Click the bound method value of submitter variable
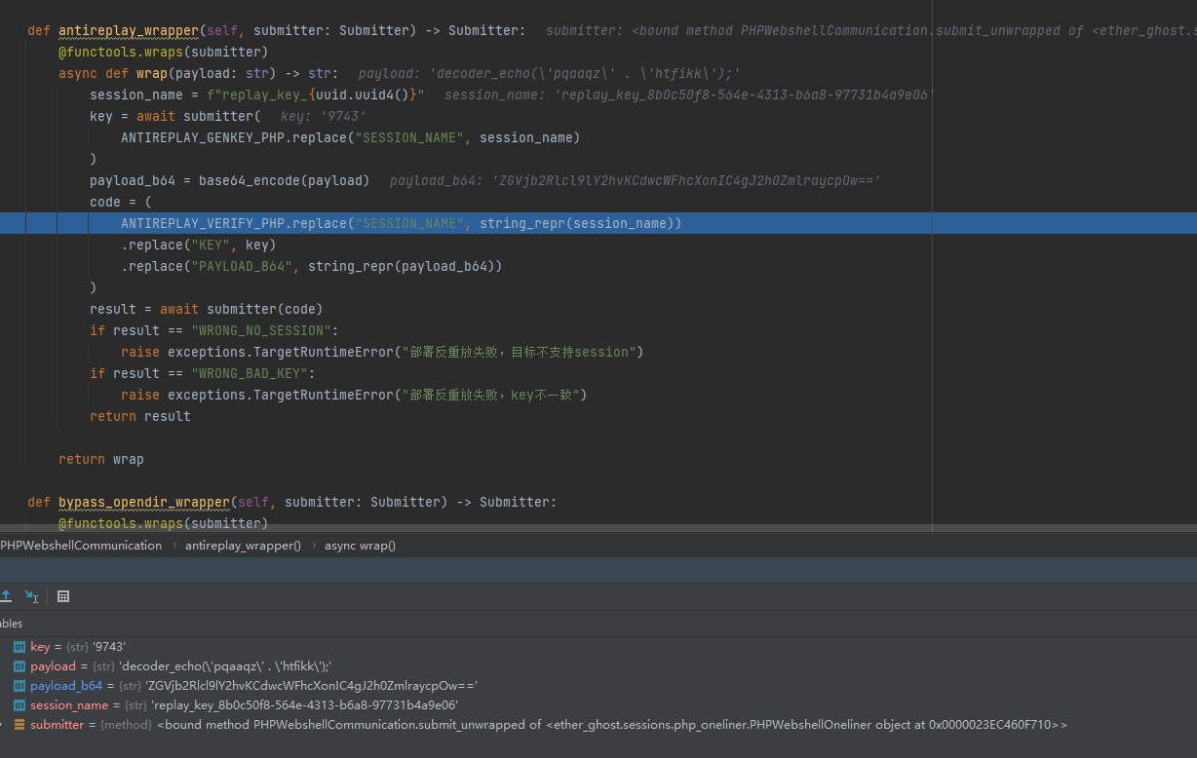Screen dimensions: 1197x758 [612, 725]
